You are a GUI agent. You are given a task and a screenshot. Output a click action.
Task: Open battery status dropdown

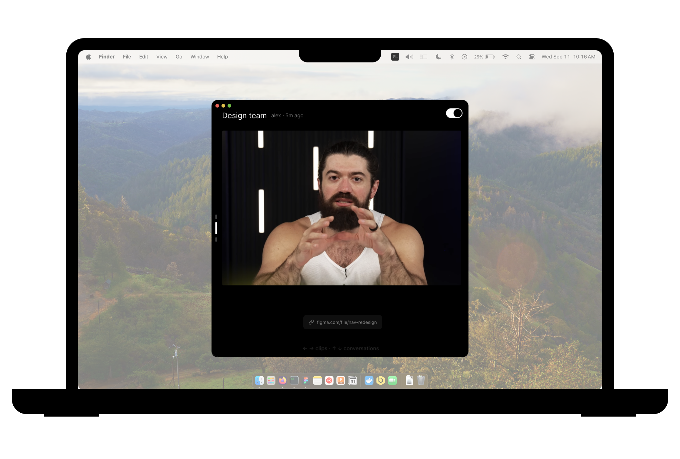[x=485, y=57]
